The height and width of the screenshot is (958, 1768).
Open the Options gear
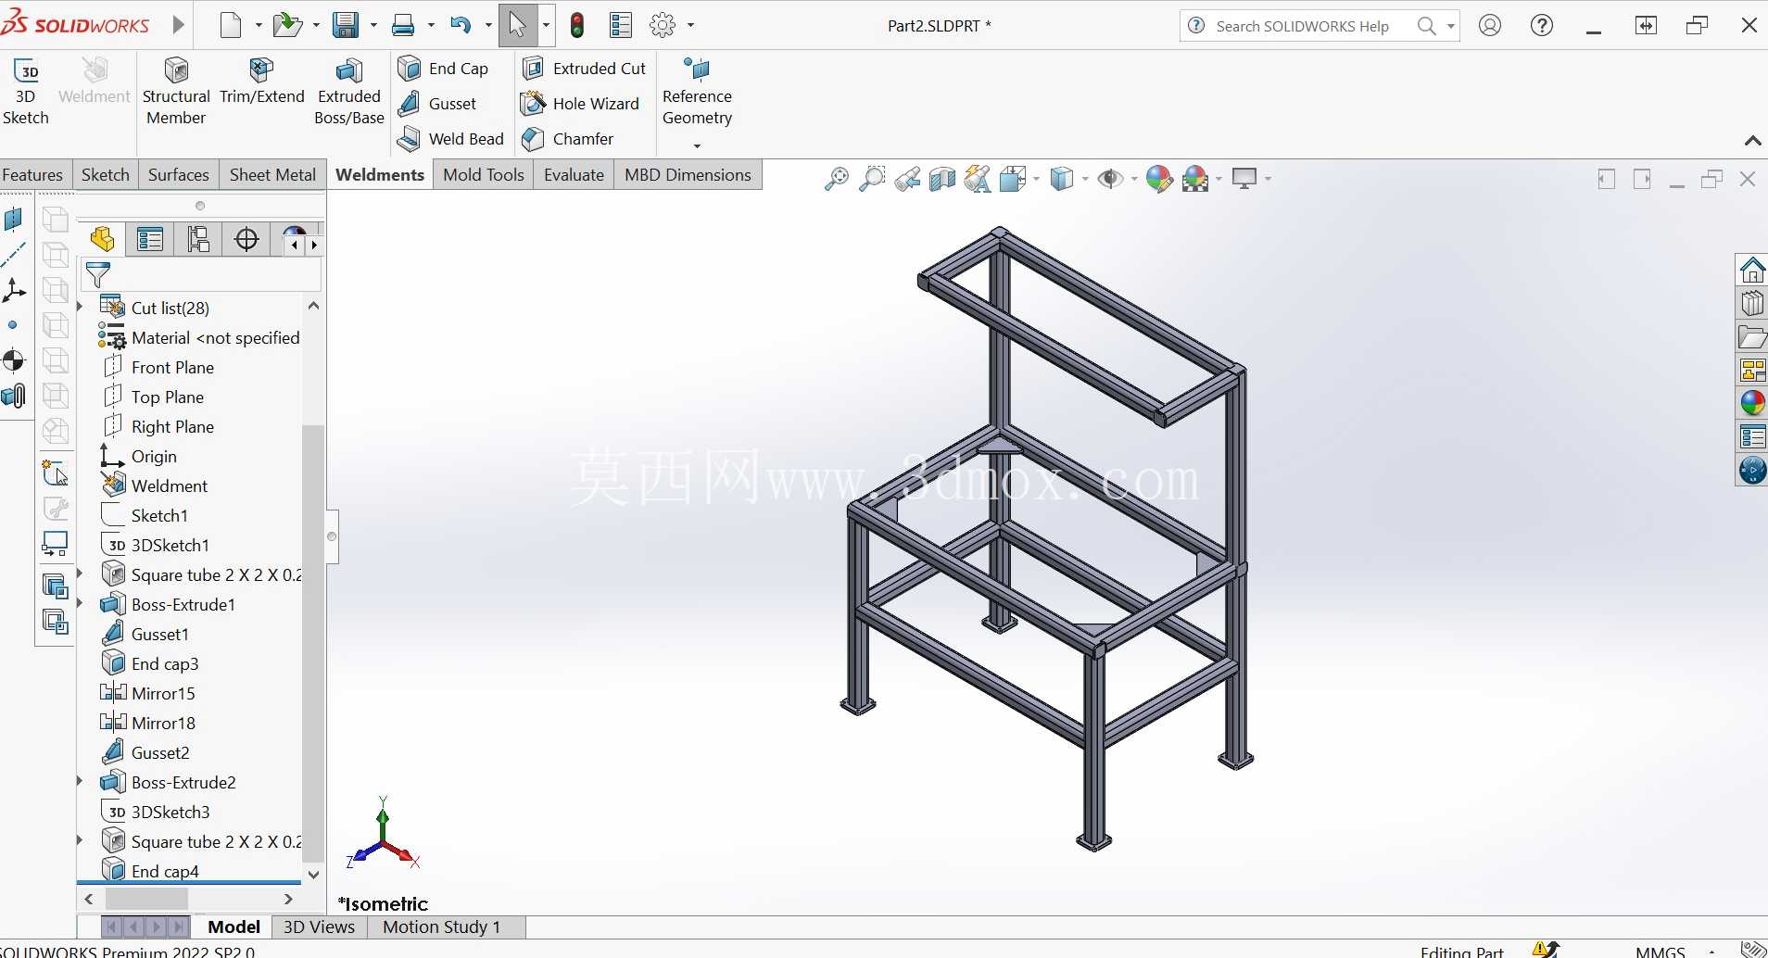click(663, 25)
